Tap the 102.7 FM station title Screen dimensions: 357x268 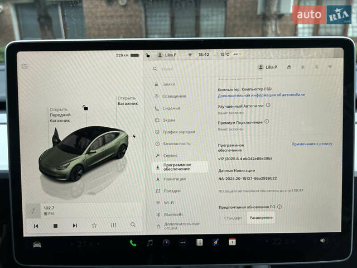tap(49, 208)
